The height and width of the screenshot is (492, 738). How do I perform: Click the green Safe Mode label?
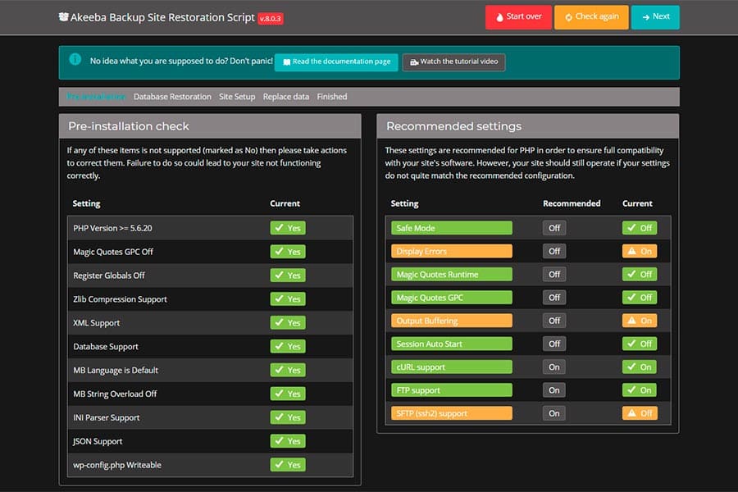[452, 228]
